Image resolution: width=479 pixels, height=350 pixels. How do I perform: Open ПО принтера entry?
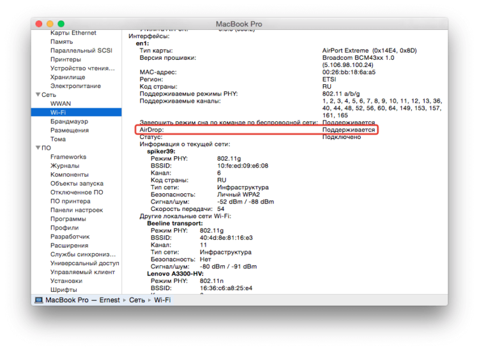tap(70, 201)
